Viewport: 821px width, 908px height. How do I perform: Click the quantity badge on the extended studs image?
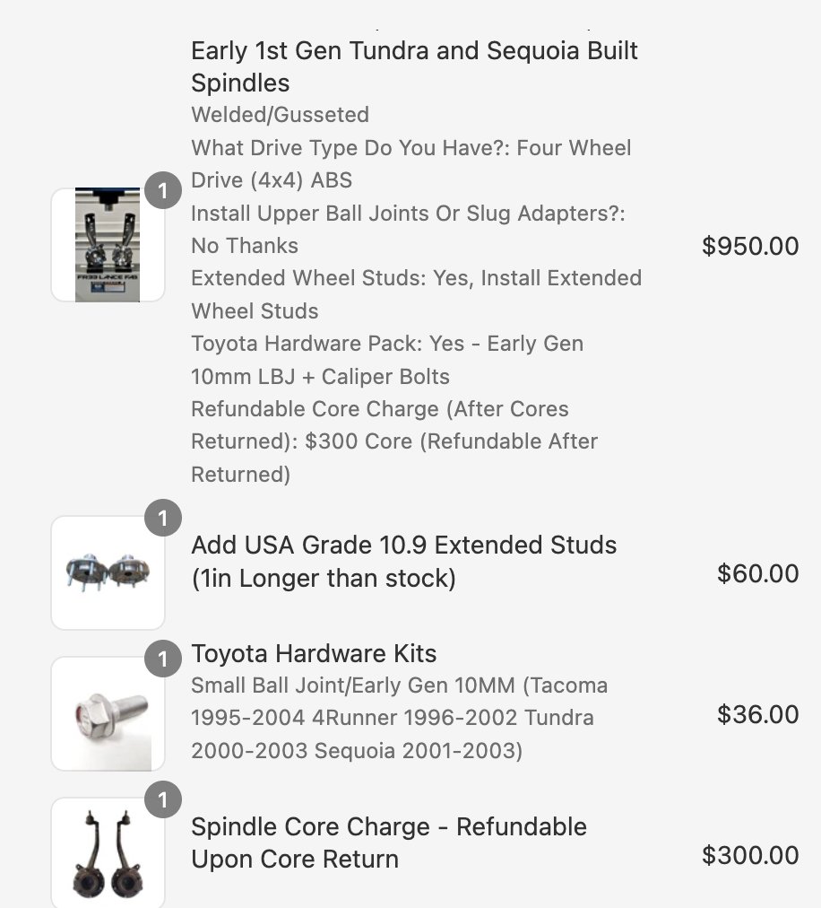(x=163, y=518)
